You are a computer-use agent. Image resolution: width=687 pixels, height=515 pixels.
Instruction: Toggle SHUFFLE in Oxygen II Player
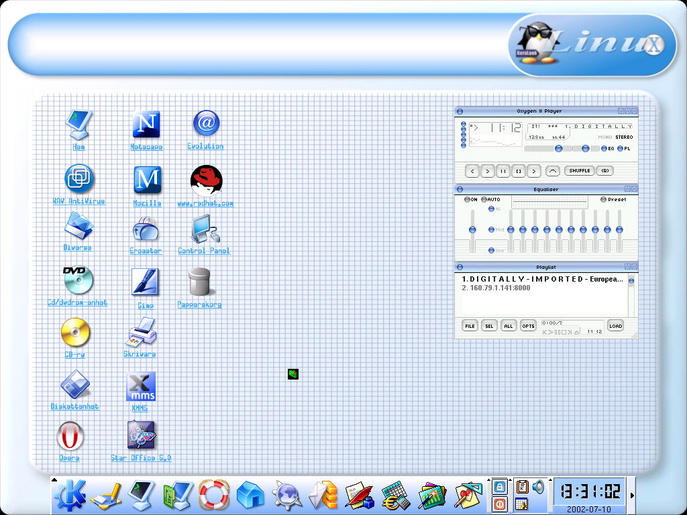579,171
